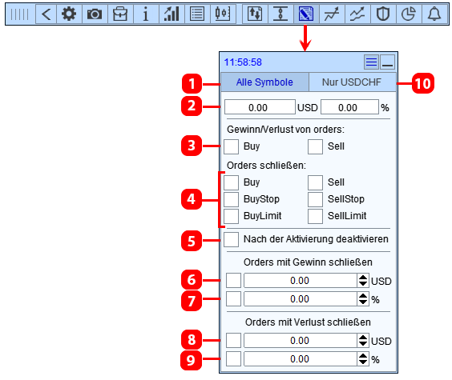This screenshot has width=452, height=380.
Task: Click the profit close USD input field
Action: [300, 281]
